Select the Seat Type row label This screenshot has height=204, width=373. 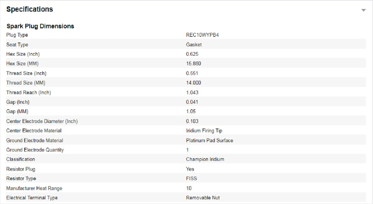coord(17,45)
